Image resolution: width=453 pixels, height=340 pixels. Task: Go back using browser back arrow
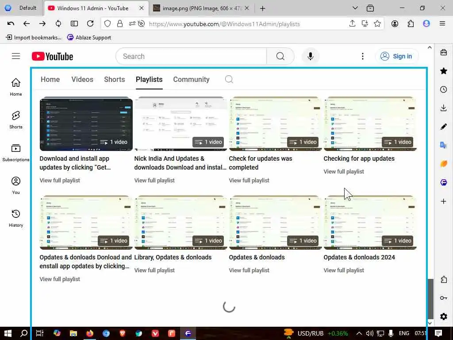27,24
